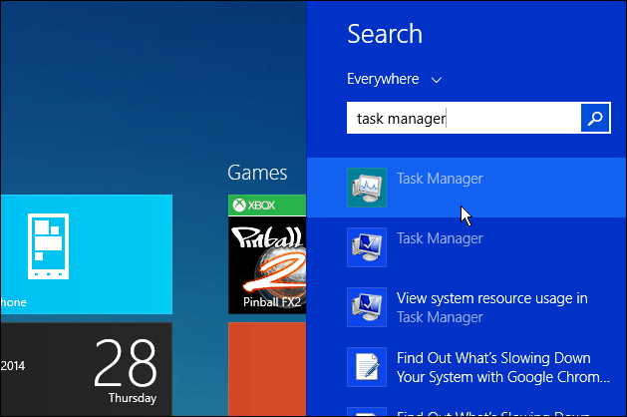
Task: Choose the second 'Task Manager' result label
Action: point(440,238)
